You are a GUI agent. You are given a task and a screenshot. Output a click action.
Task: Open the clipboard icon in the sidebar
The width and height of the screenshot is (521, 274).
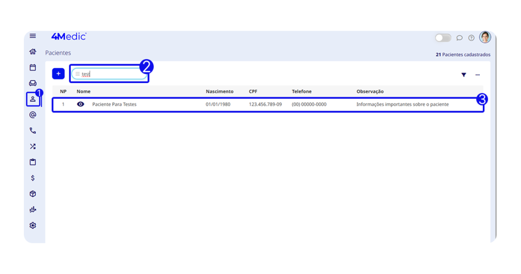(33, 162)
